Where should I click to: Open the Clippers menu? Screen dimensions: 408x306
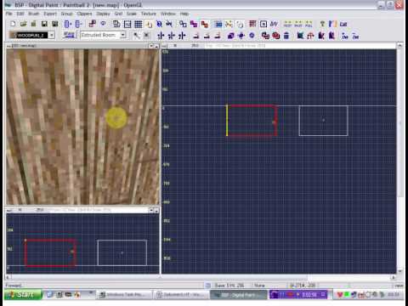coord(84,14)
